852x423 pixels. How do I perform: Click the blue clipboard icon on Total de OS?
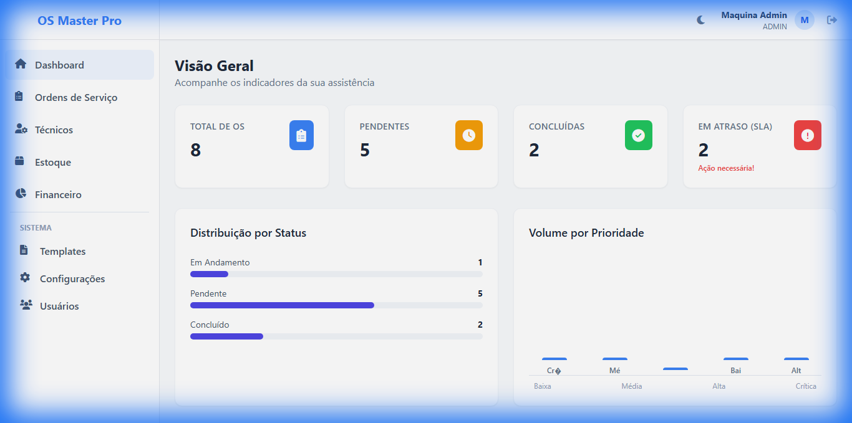coord(301,135)
